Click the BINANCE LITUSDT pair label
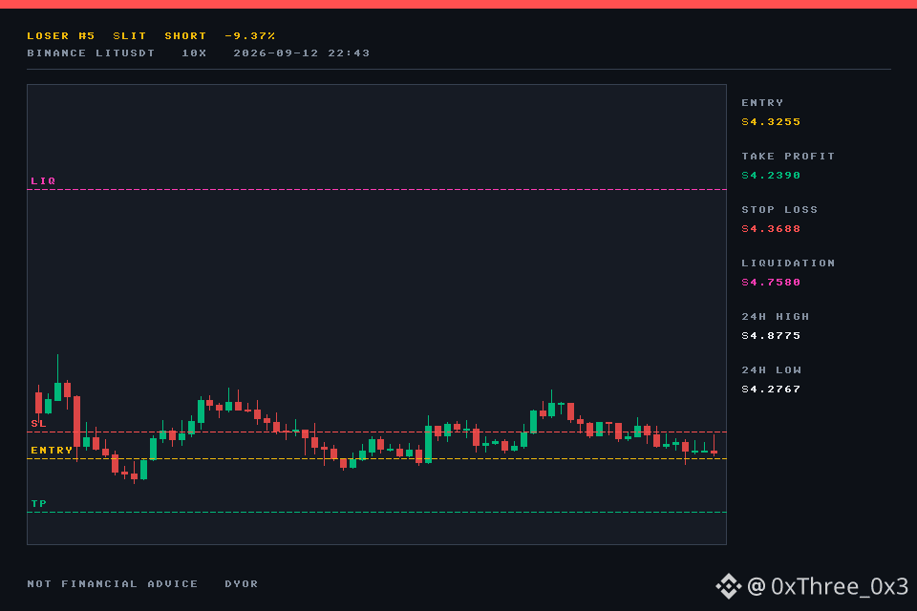Screen dimensions: 917x611 pos(91,53)
